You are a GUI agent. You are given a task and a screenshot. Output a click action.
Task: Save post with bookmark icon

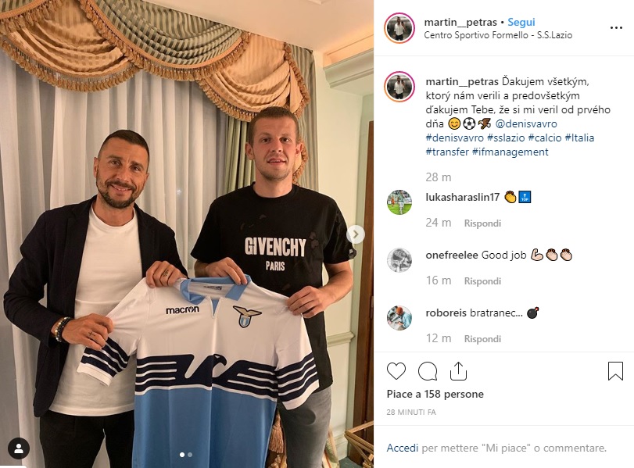[615, 371]
